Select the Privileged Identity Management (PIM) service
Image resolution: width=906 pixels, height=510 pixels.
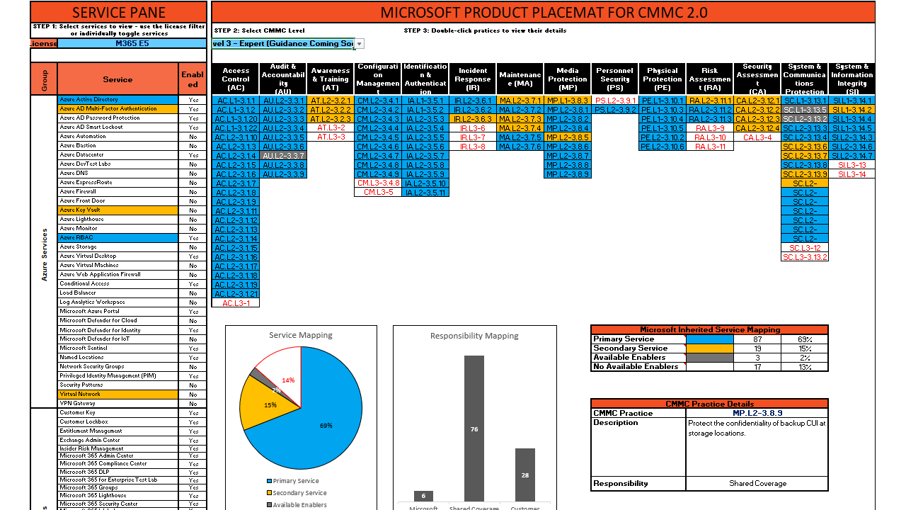pyautogui.click(x=118, y=376)
